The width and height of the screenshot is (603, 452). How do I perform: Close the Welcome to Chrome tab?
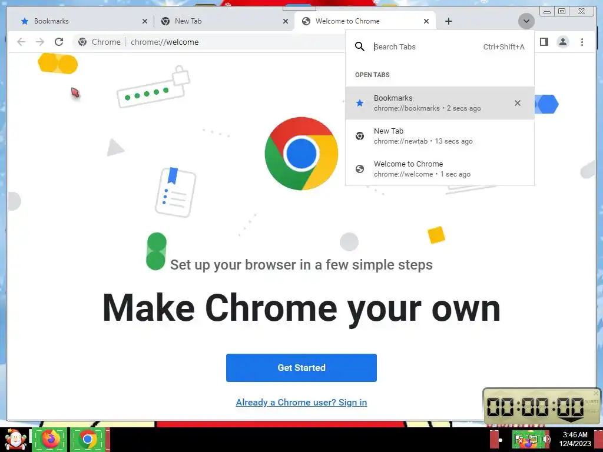pos(426,21)
